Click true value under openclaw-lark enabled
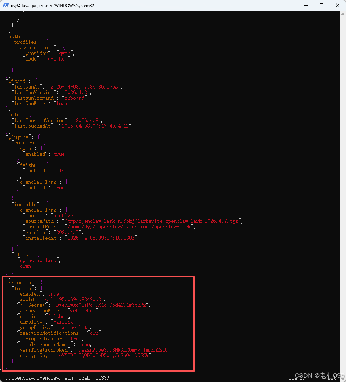This screenshot has height=382, width=346. tap(59, 188)
